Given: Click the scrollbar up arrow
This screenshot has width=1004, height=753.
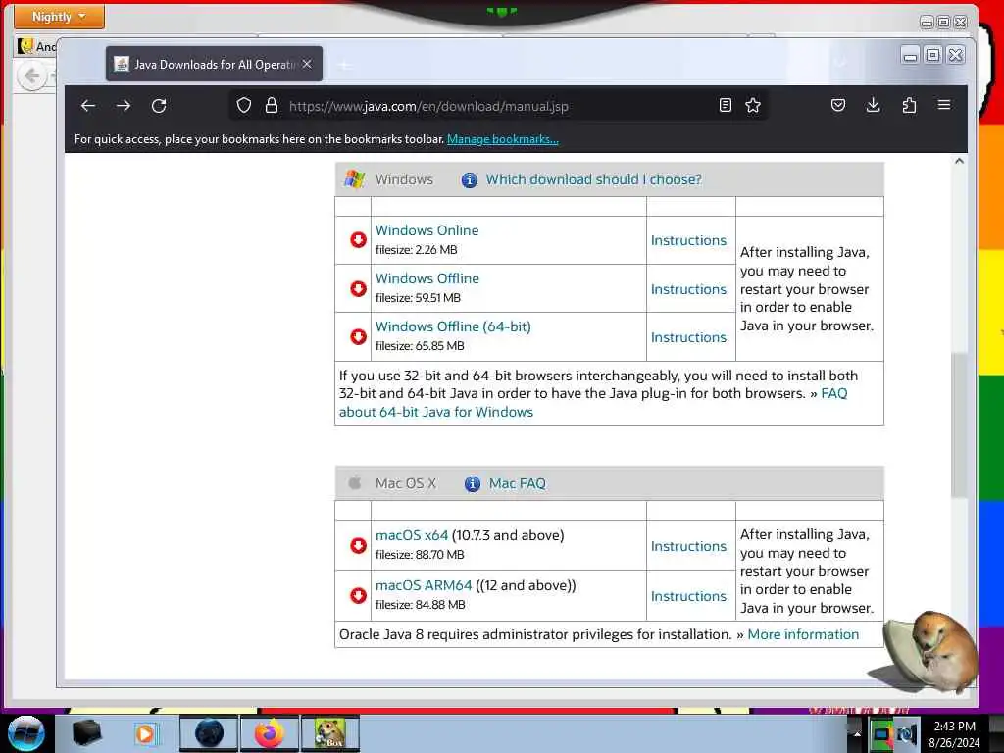Looking at the screenshot, I should (x=959, y=161).
